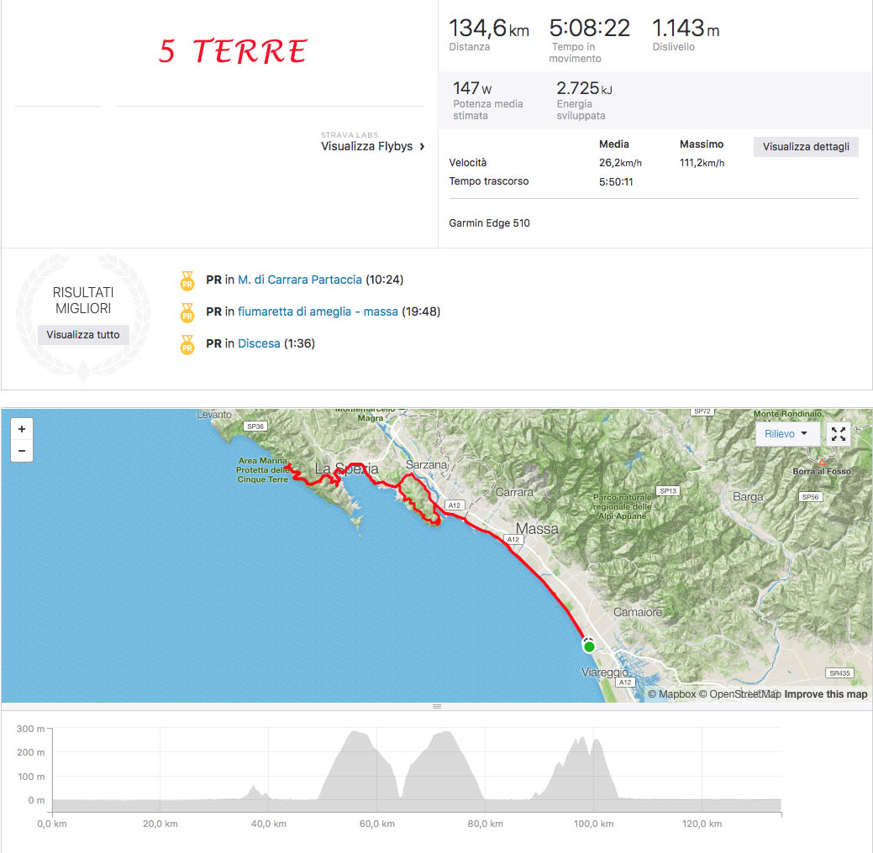The width and height of the screenshot is (873, 853).
Task: Open the Rilievo map style dropdown
Action: point(787,434)
